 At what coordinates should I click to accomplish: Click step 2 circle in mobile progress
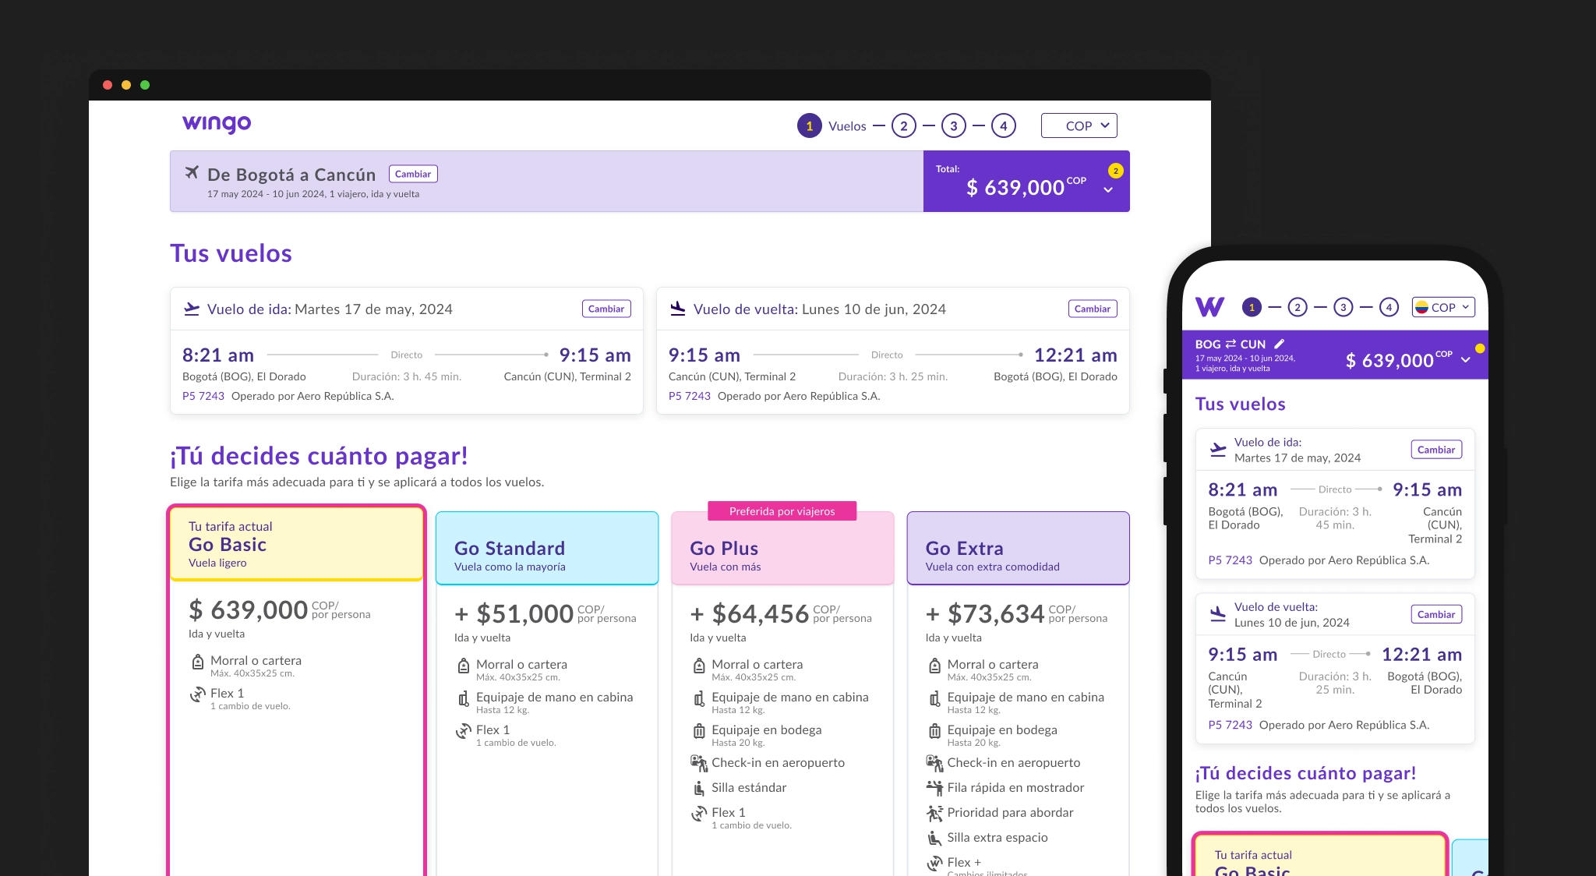[1298, 307]
